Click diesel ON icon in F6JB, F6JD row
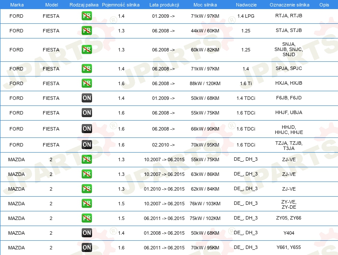 [x=86, y=98]
